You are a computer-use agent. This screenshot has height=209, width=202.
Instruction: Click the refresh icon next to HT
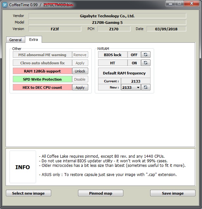146,63
